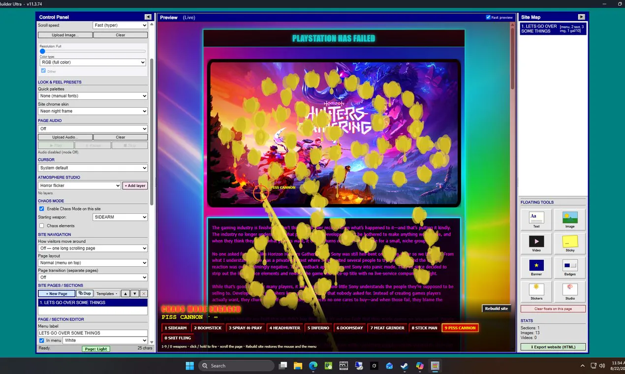
Task: Duplicate the page with the Dup button
Action: (x=84, y=294)
